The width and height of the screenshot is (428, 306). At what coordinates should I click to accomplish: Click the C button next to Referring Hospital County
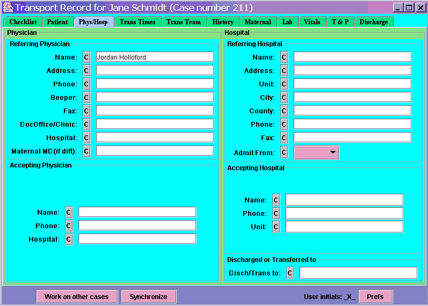pyautogui.click(x=284, y=111)
